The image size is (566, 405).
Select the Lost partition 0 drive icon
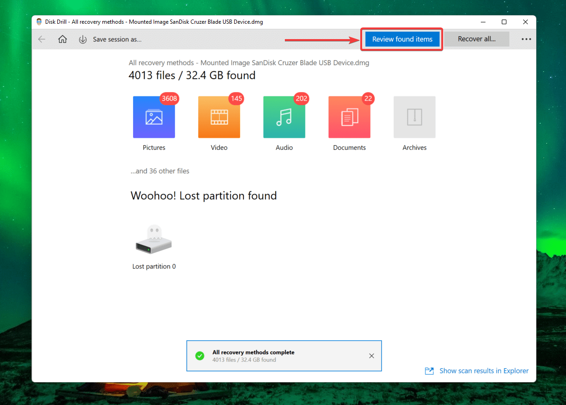154,240
